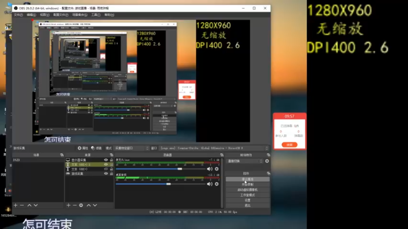Undock the 来源 sources panel
The image size is (408, 229).
(x=111, y=155)
